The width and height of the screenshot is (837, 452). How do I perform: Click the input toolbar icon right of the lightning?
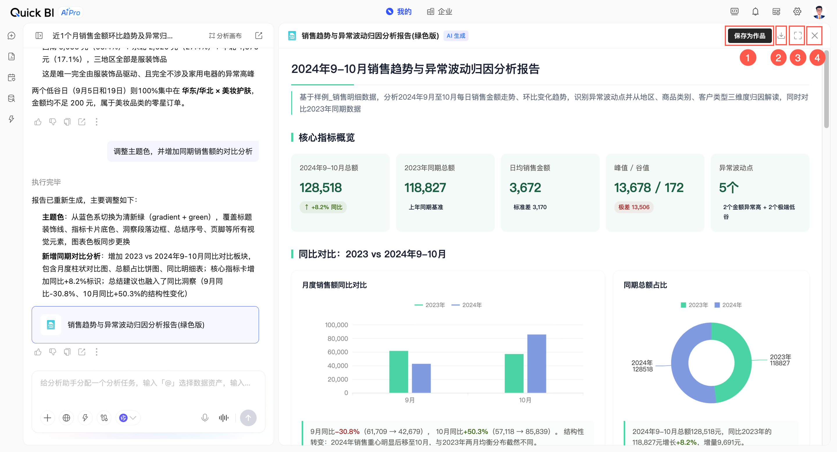pos(104,418)
